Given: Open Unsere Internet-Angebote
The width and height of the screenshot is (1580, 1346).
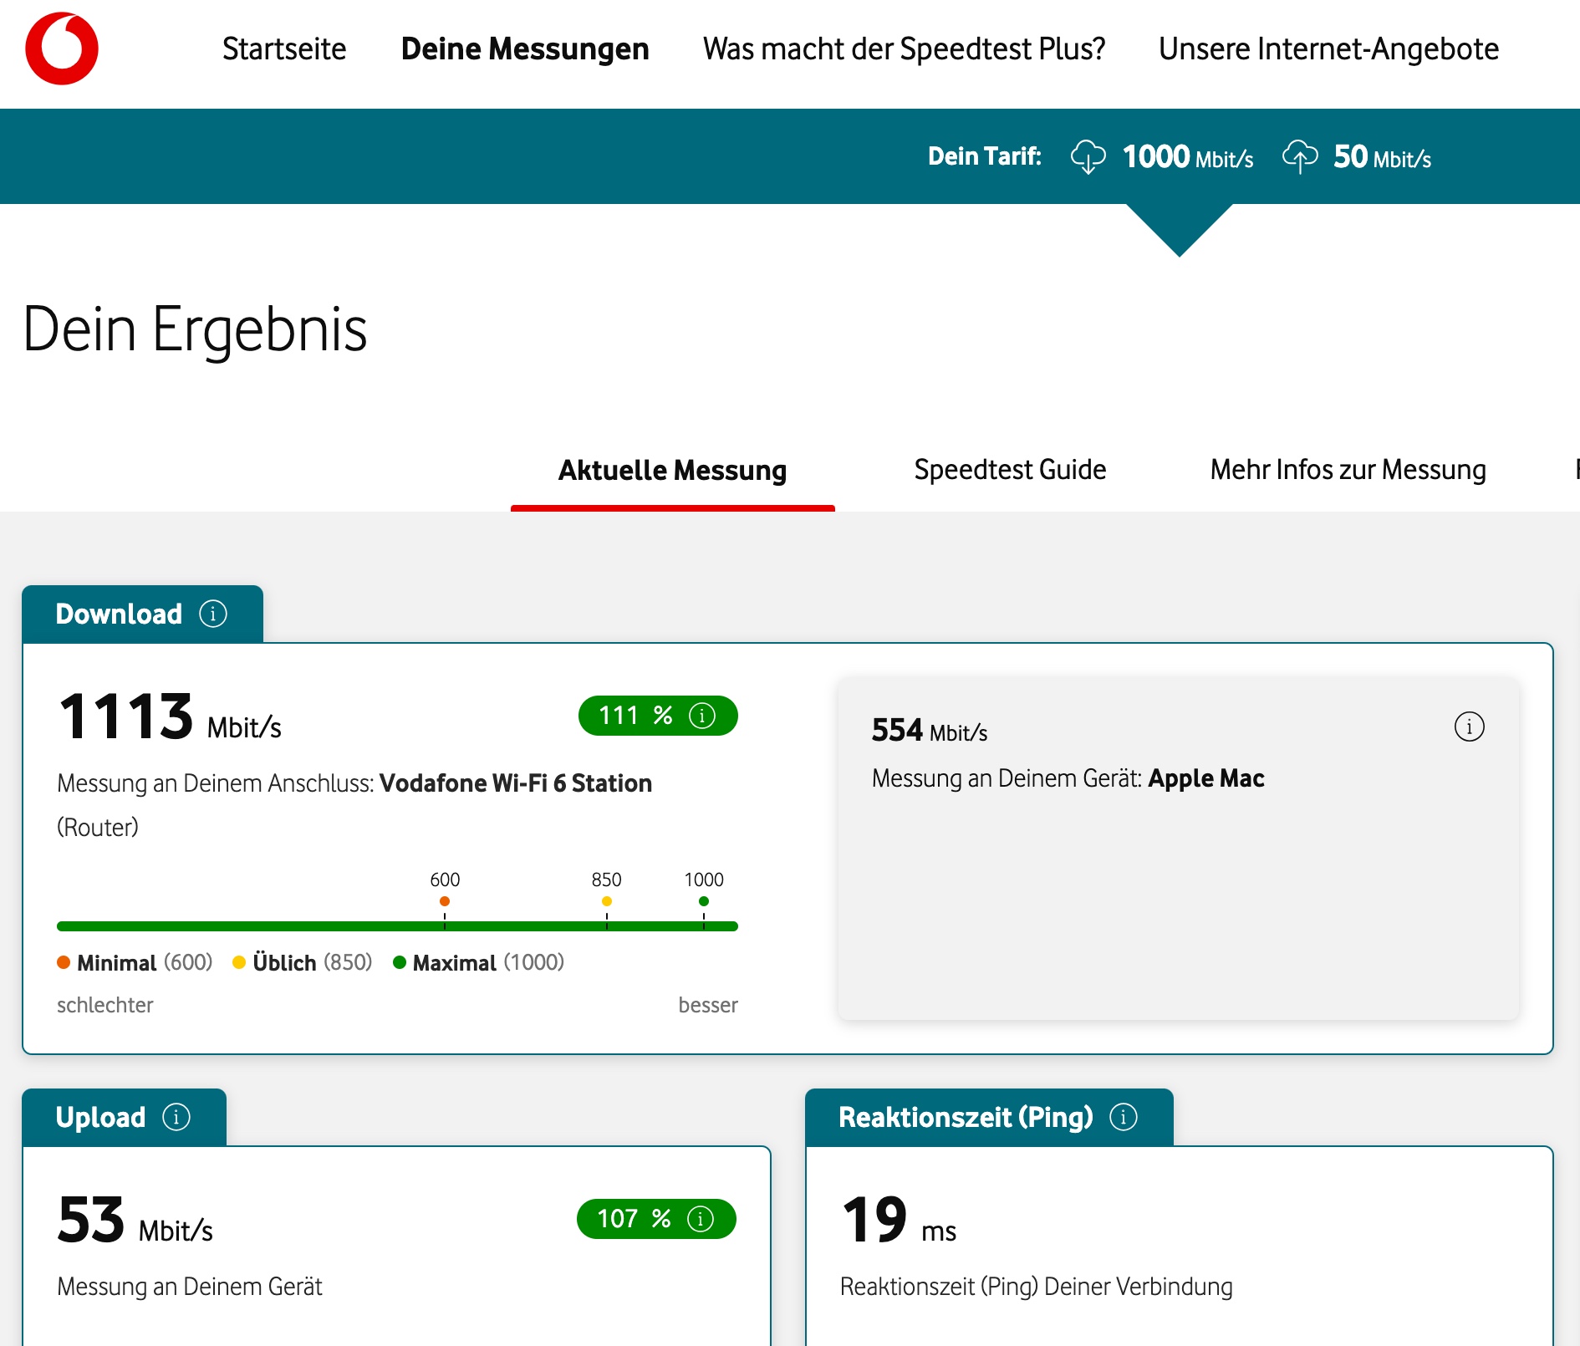Looking at the screenshot, I should coord(1328,49).
